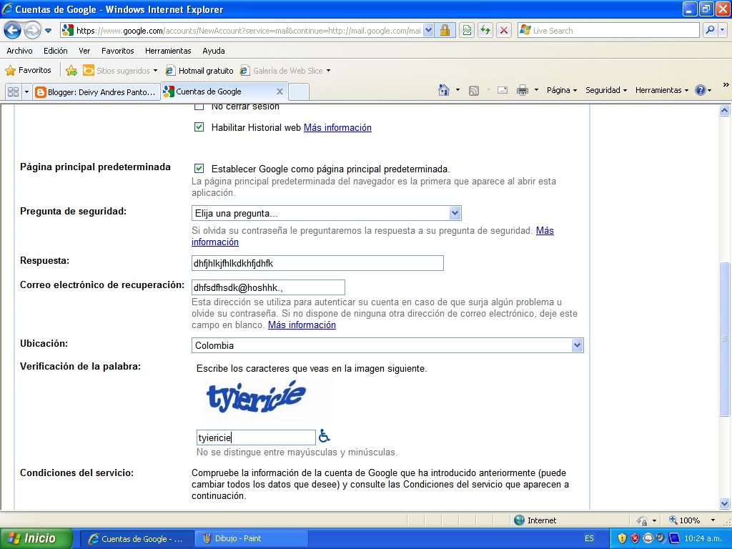Click the blue Help question mark icon

(x=701, y=90)
